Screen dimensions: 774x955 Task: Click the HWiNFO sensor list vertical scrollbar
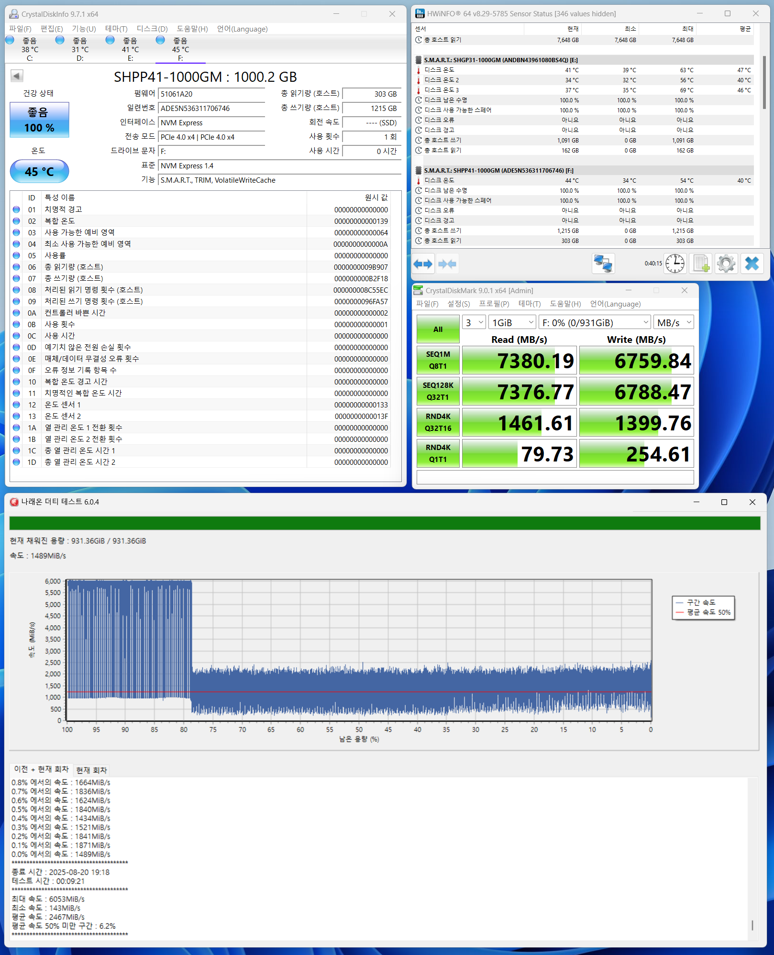[764, 84]
